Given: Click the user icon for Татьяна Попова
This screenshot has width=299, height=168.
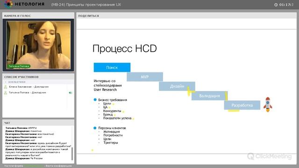Looking at the screenshot, I should point(6,93).
